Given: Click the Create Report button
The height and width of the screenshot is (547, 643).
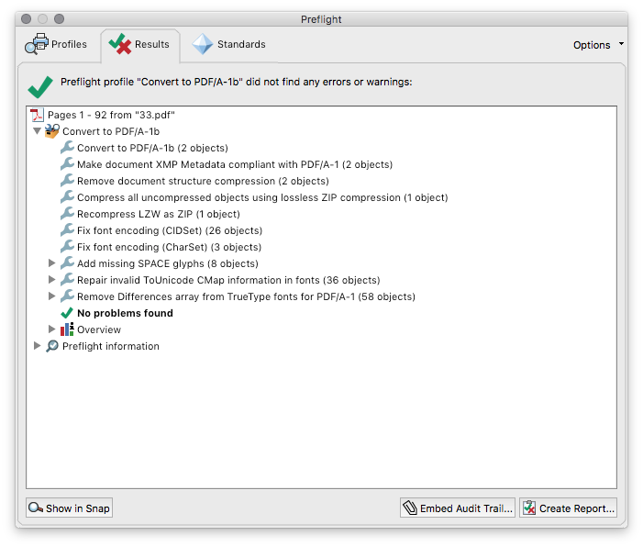Looking at the screenshot, I should tap(569, 508).
